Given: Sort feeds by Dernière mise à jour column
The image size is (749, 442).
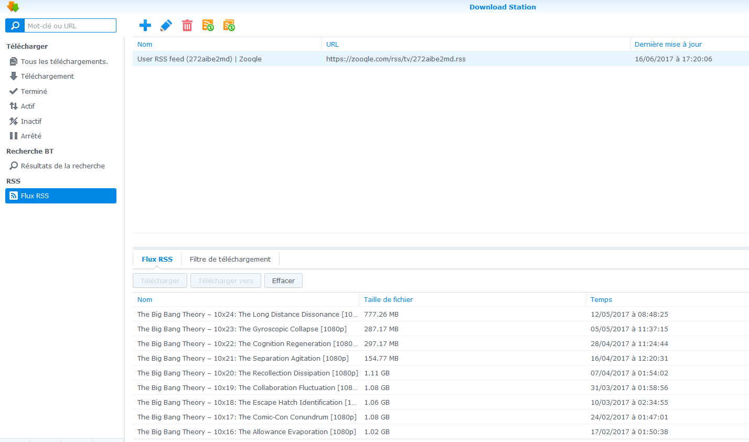Looking at the screenshot, I should [668, 45].
